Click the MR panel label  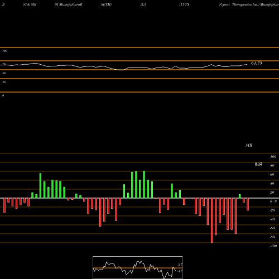249,145
